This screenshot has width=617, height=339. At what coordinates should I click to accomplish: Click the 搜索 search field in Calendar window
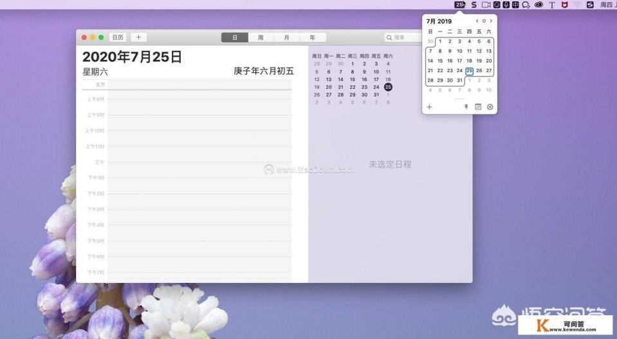(x=403, y=37)
